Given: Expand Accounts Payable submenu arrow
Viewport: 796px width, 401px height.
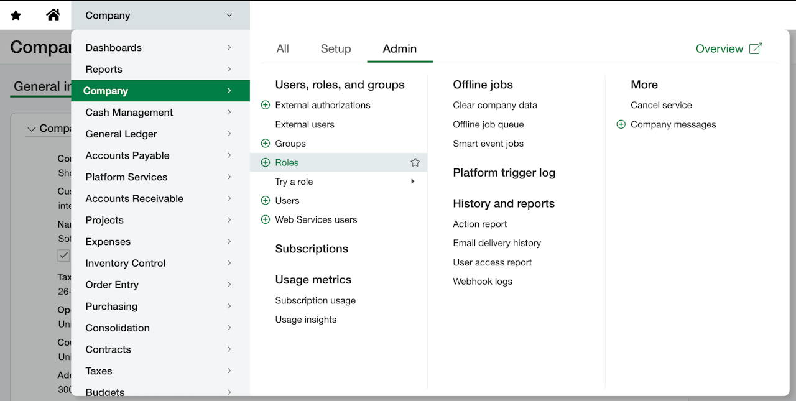Looking at the screenshot, I should tap(229, 155).
